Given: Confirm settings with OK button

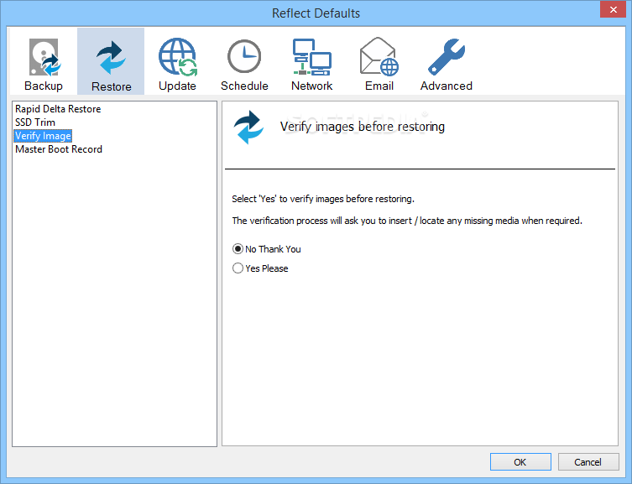Looking at the screenshot, I should 520,462.
